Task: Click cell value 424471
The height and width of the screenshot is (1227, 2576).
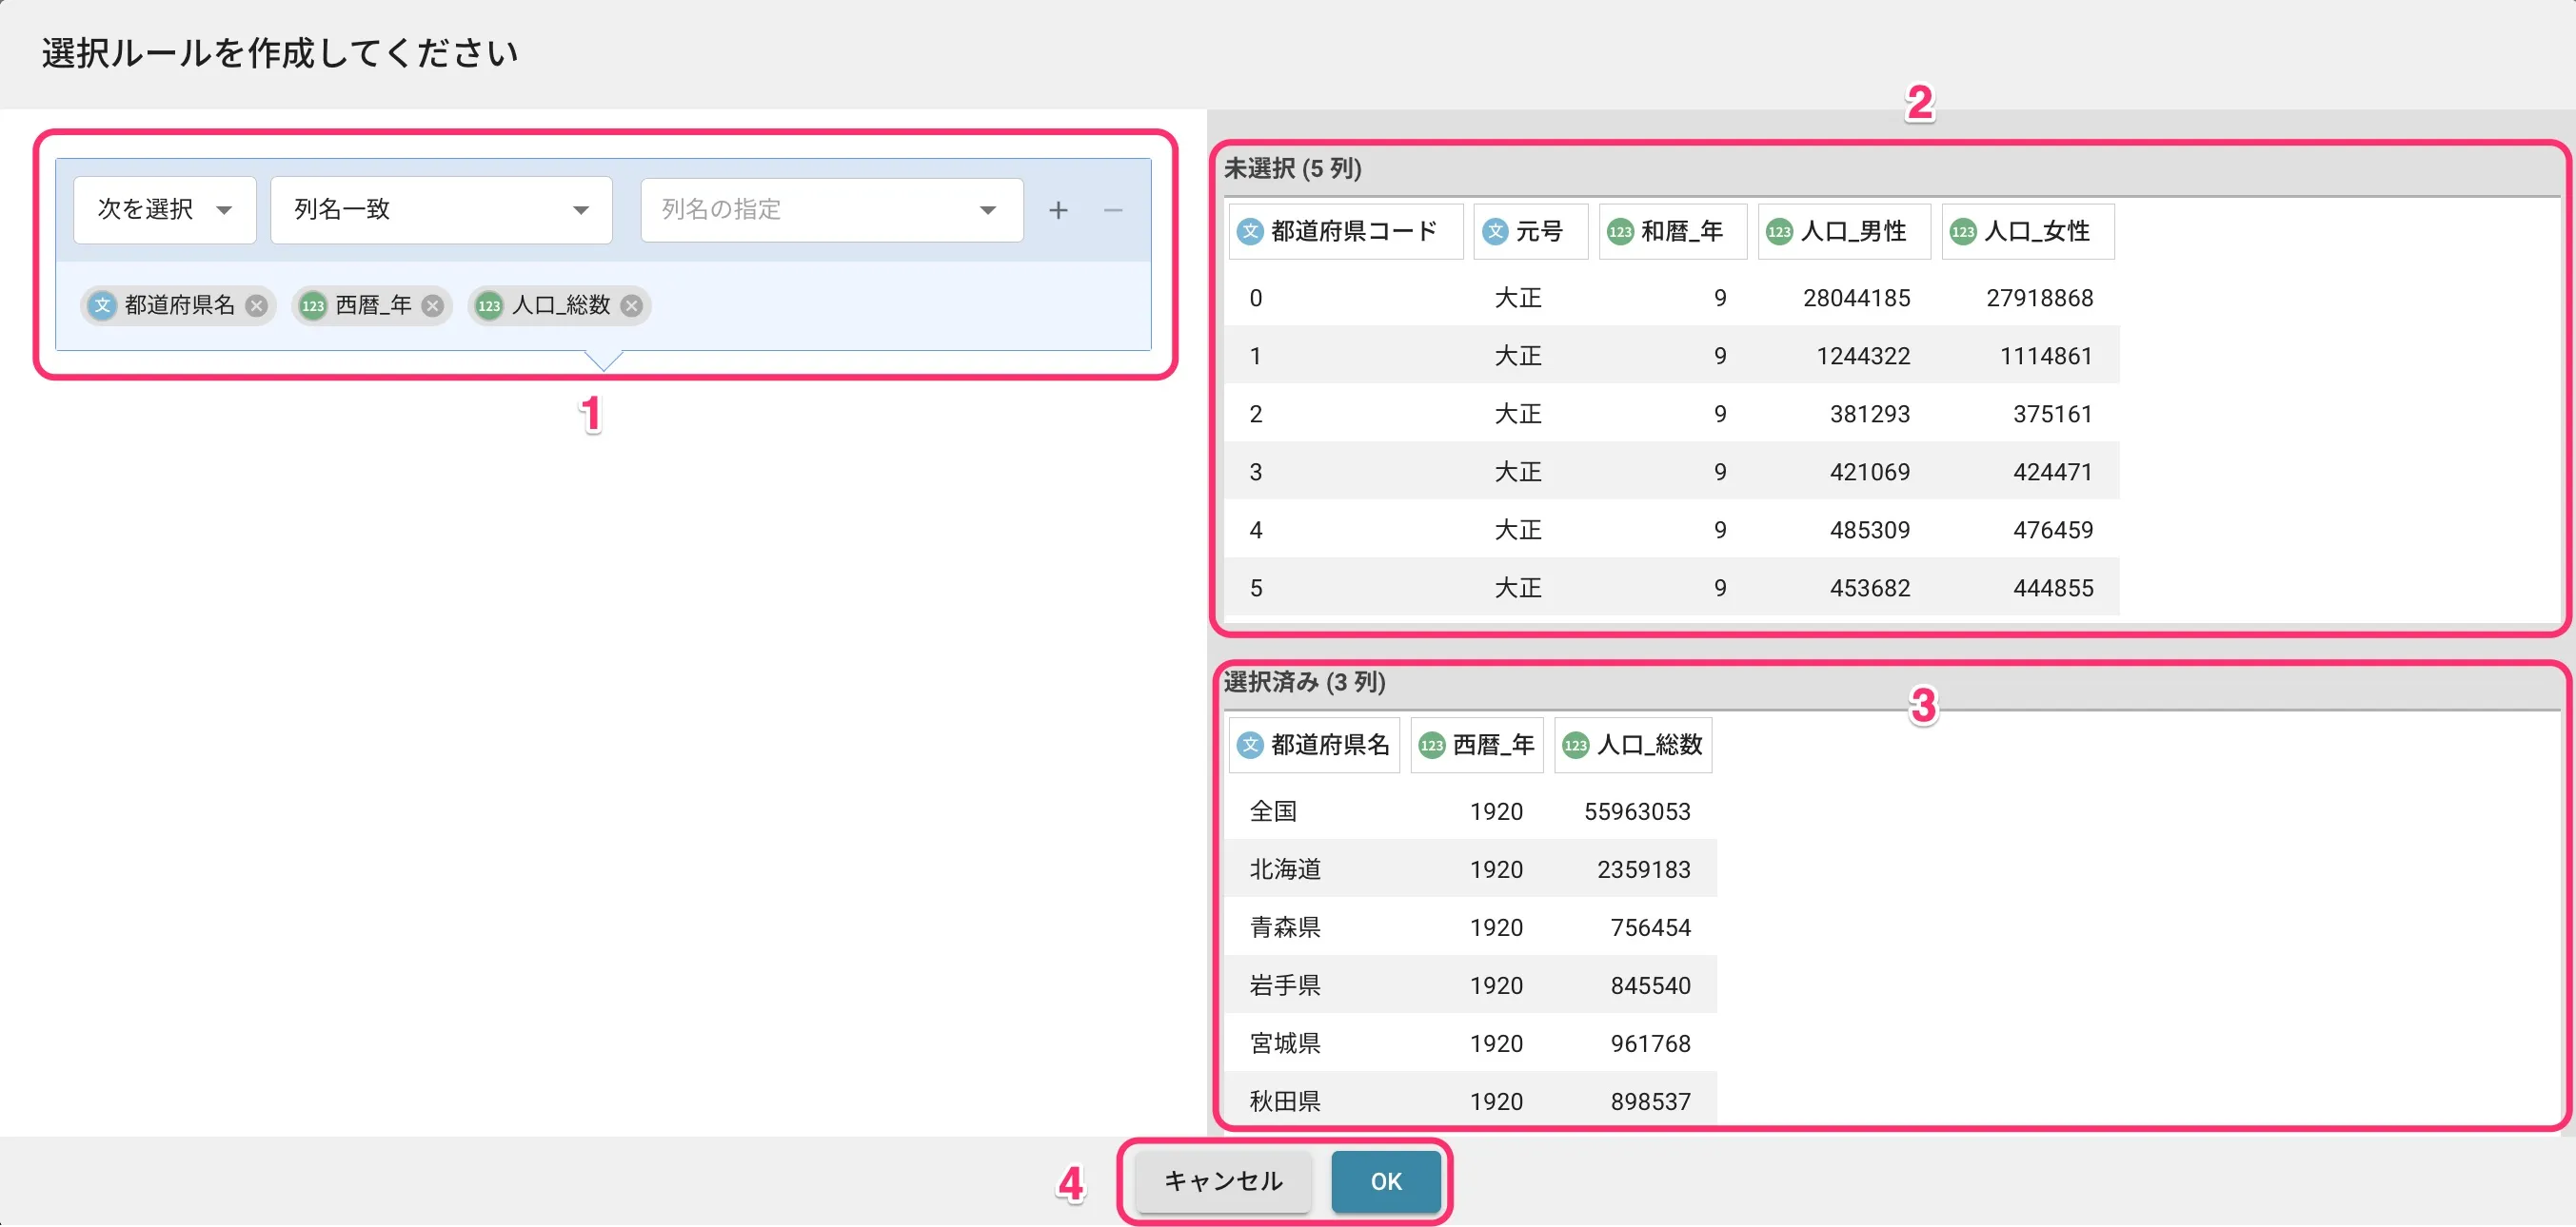Action: (x=2053, y=473)
